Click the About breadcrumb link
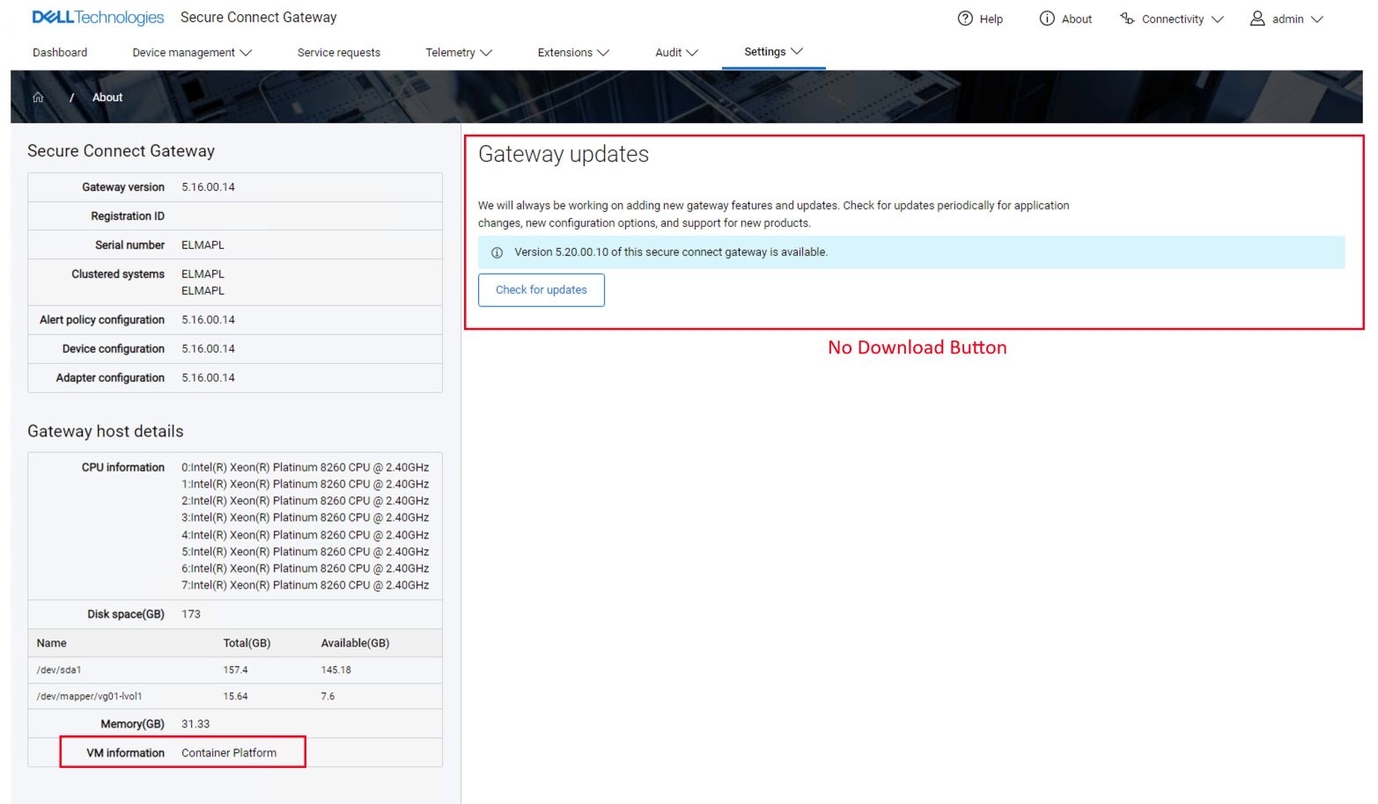 (107, 97)
